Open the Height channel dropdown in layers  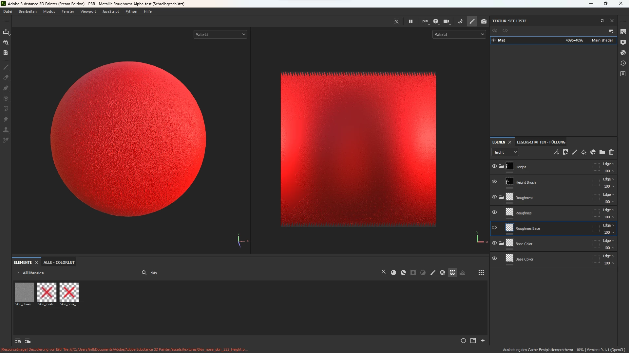coord(505,152)
